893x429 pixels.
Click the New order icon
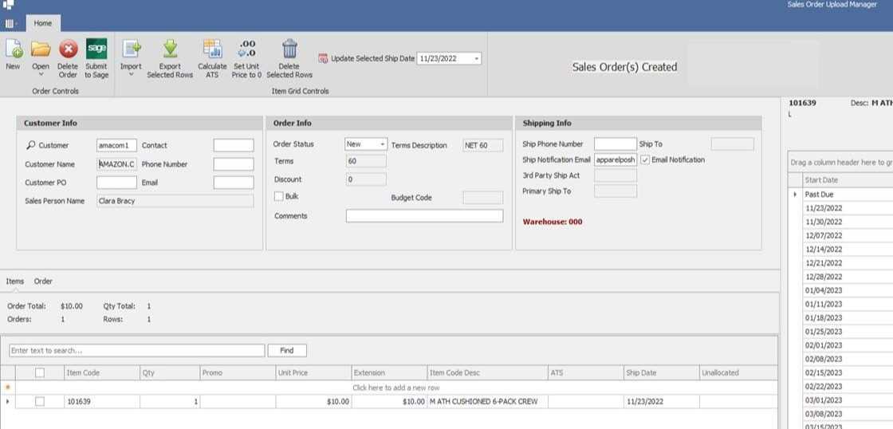[14, 49]
